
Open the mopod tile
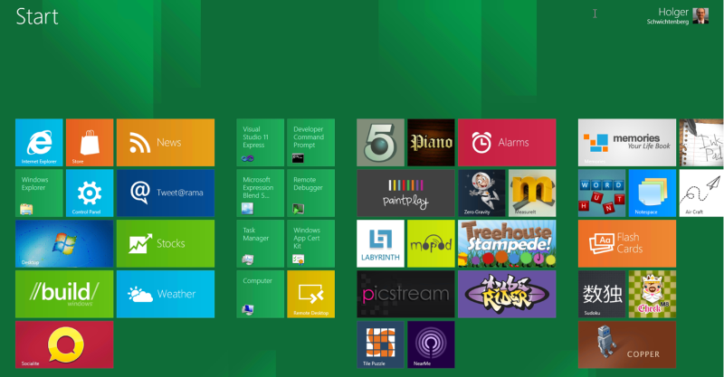[431, 243]
